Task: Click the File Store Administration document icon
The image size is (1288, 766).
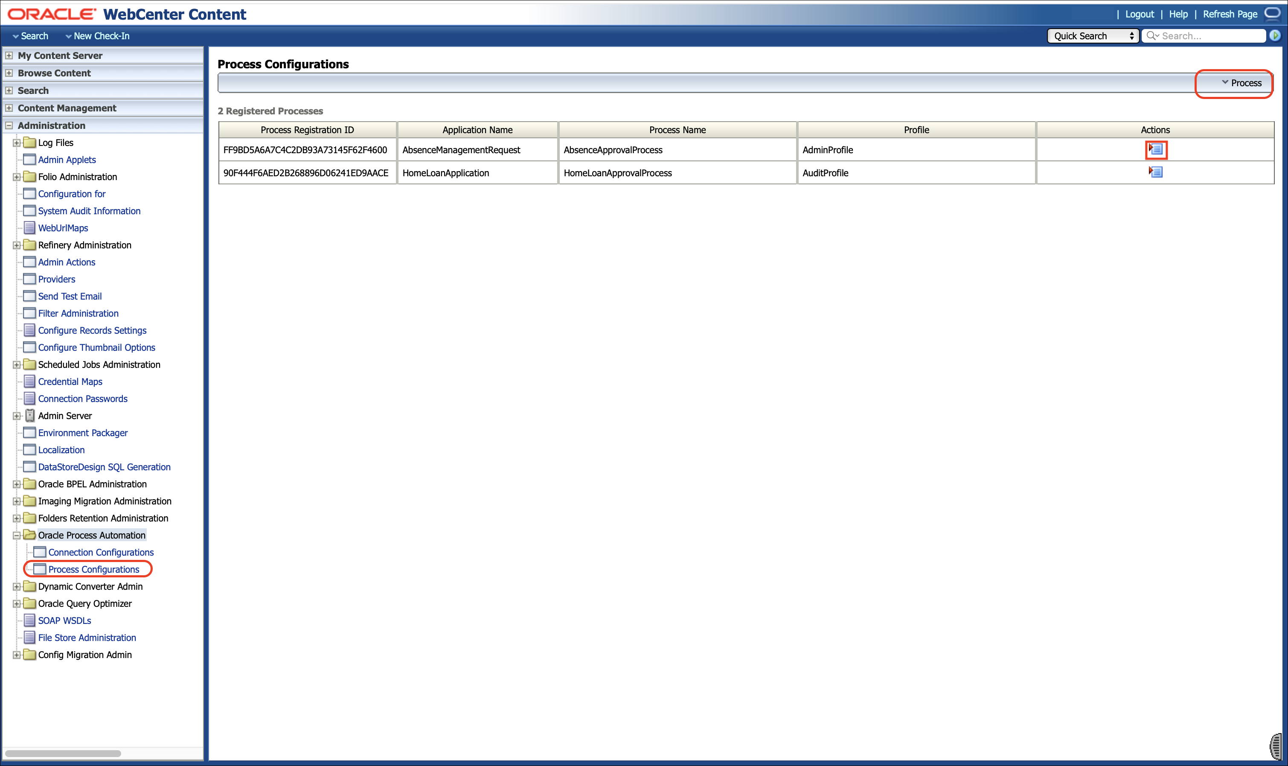Action: pos(30,638)
